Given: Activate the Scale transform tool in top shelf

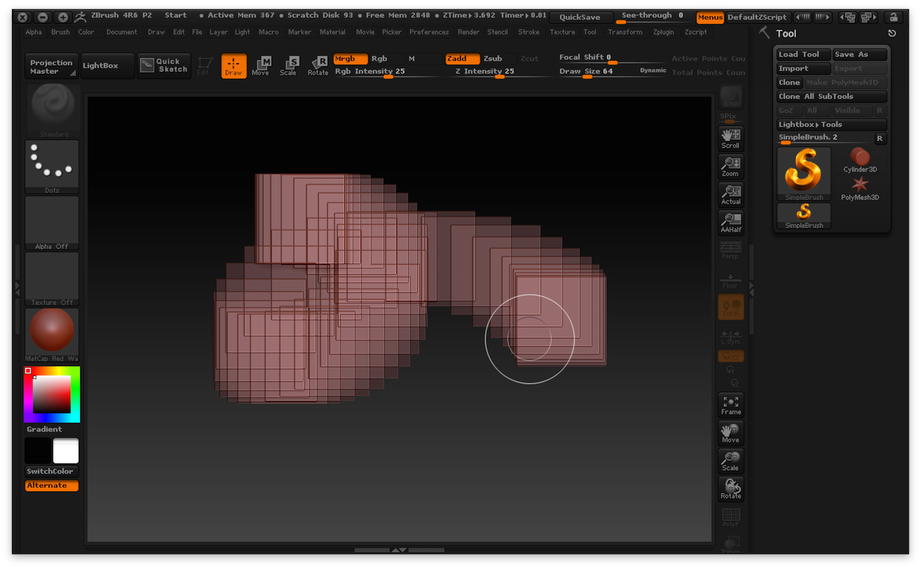Looking at the screenshot, I should coord(288,66).
